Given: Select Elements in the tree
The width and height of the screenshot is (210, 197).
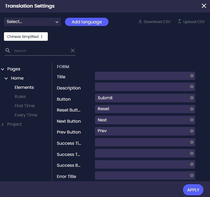Looking at the screenshot, I should 24,87.
